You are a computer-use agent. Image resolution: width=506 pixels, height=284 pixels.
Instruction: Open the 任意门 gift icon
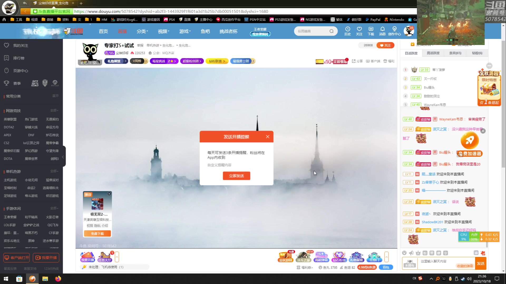tap(374, 257)
